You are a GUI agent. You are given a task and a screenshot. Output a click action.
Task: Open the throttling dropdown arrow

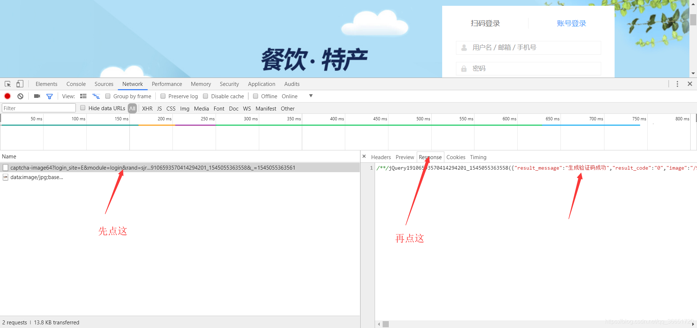311,96
